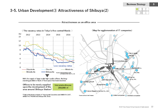Select the marker left of Fujisan Magazine Service
Screen dimensions: 158x109
coord(85,91)
